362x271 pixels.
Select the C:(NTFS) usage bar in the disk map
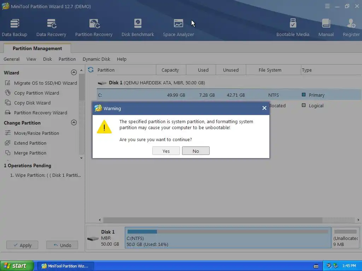click(x=228, y=231)
